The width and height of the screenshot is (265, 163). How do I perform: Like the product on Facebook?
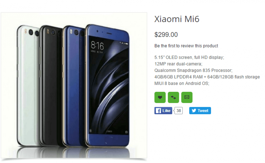[x=163, y=111]
